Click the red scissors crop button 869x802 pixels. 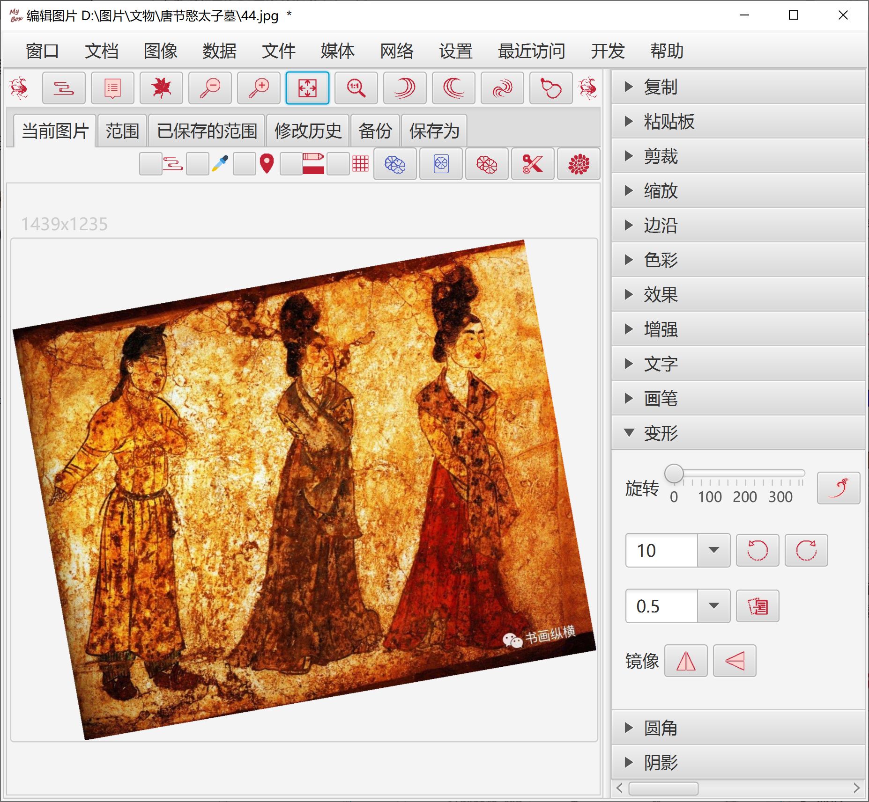pyautogui.click(x=533, y=164)
